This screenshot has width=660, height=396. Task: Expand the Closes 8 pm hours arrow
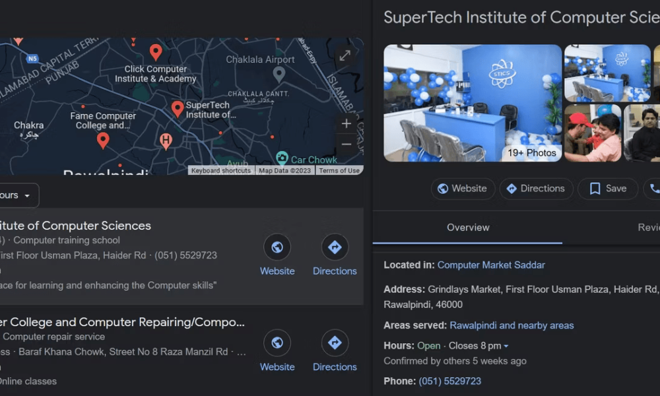(x=506, y=346)
